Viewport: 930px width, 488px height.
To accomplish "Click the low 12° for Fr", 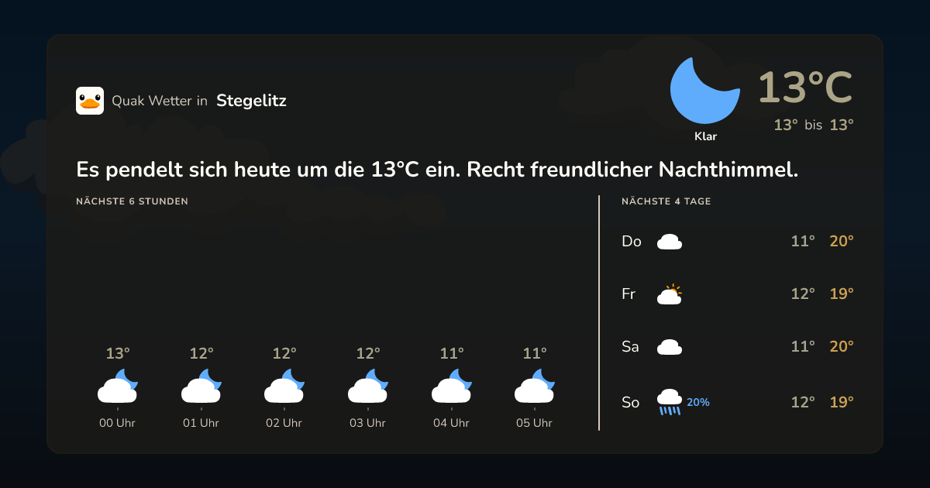I will click(x=803, y=294).
